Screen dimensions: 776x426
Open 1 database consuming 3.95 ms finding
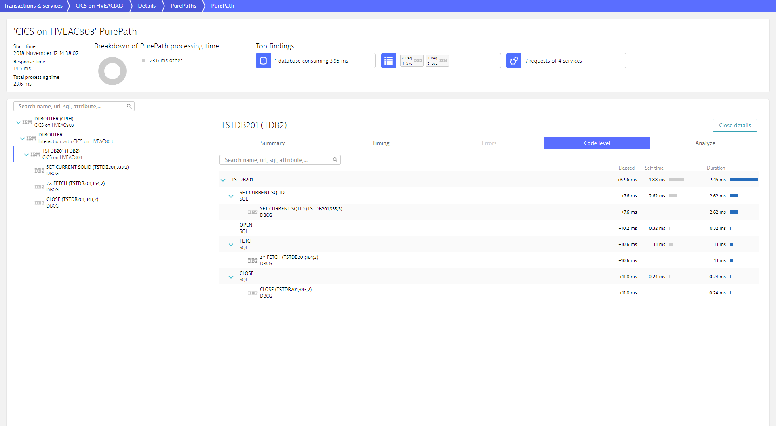316,61
